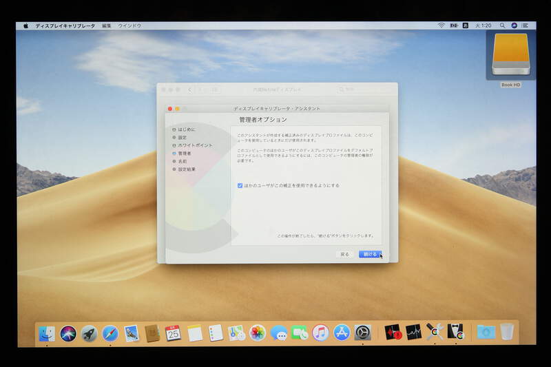Image resolution: width=551 pixels, height=367 pixels.
Task: Open Launchpad rocket icon in Dock
Action: point(89,333)
